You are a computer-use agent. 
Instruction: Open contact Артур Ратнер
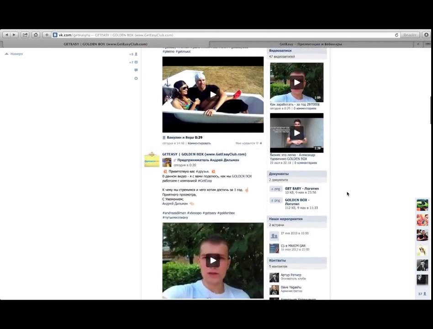click(x=291, y=275)
